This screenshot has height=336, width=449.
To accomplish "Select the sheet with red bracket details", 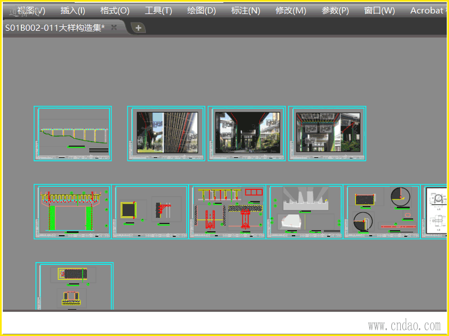I will 227,212.
